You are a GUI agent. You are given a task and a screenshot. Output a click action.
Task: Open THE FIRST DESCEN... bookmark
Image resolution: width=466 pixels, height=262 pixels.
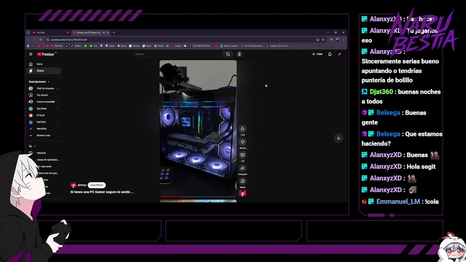[200, 46]
